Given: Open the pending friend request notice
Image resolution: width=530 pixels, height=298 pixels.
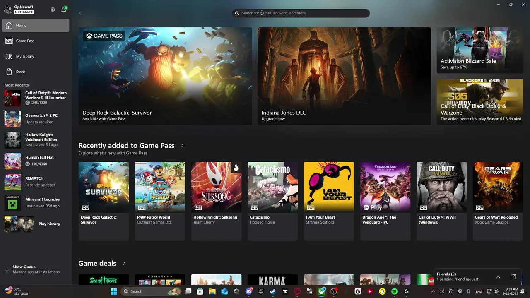Looking at the screenshot, I should (x=457, y=279).
